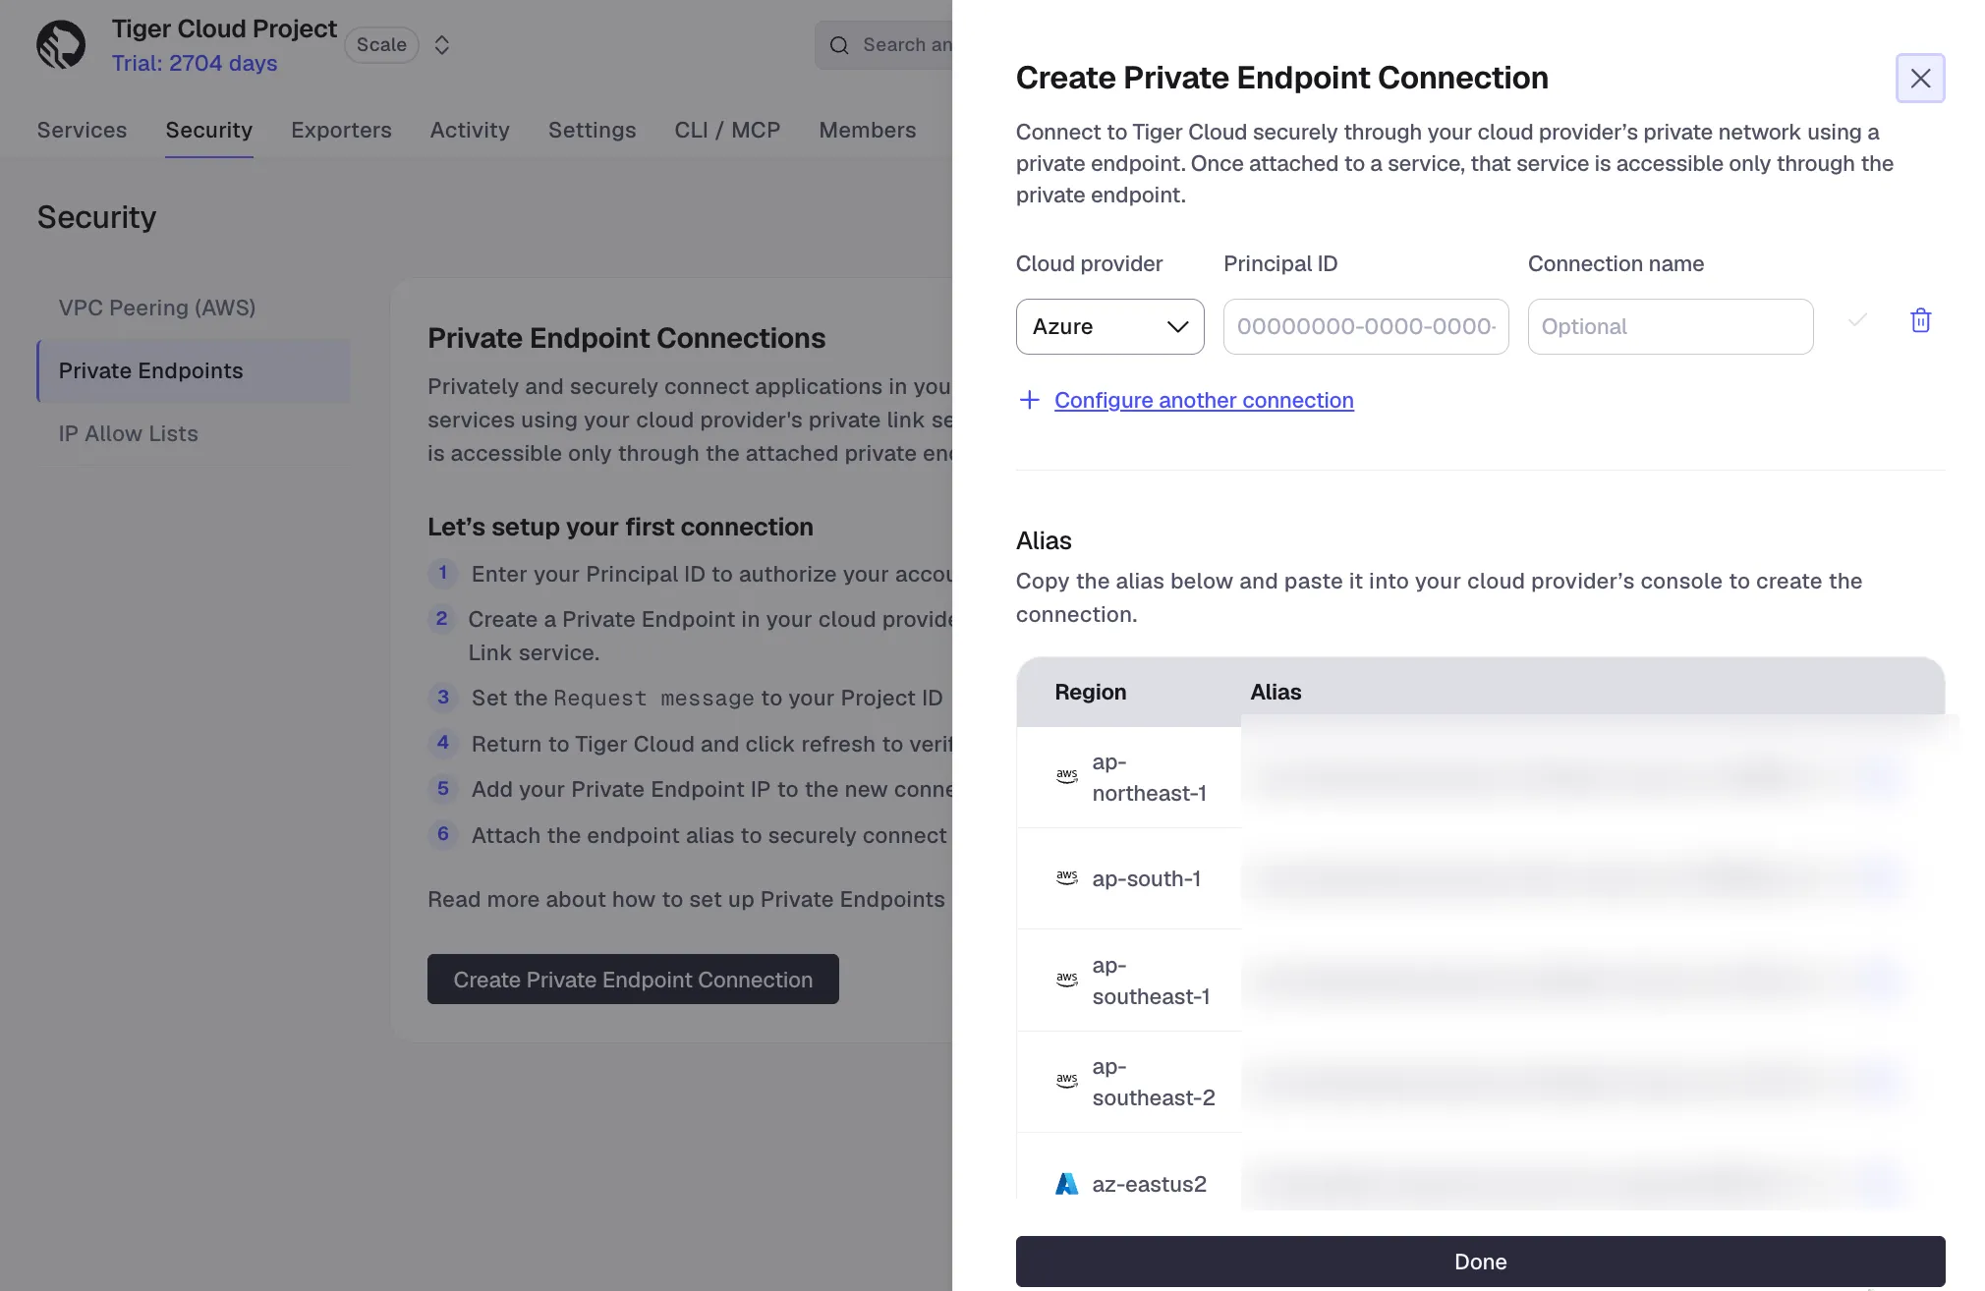Image resolution: width=1985 pixels, height=1291 pixels.
Task: Click Configure another connection link
Action: (x=1204, y=400)
